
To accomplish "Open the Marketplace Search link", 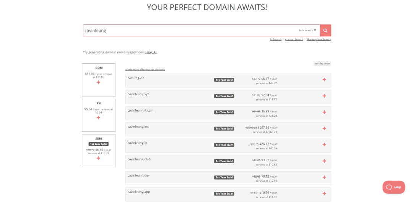I will pos(319,40).
